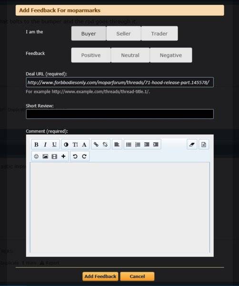
Task: Toggle Bold formatting in comment editor
Action: point(36,144)
